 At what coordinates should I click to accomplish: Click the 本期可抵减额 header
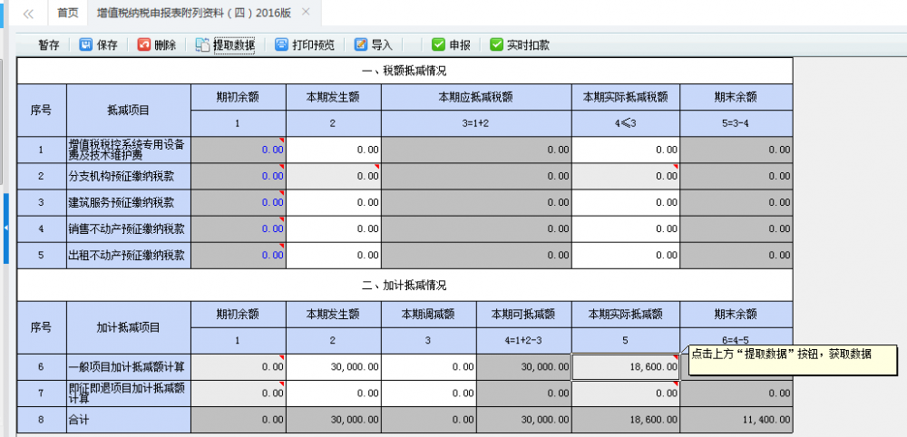[523, 315]
